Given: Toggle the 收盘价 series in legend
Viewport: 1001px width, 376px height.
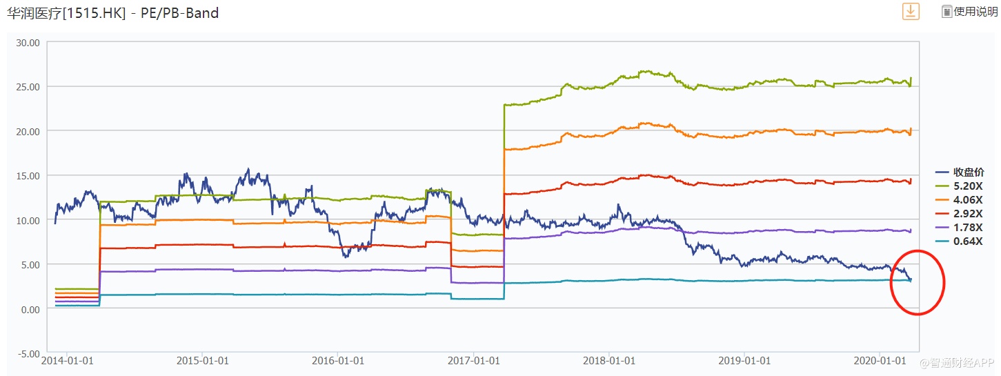Looking at the screenshot, I should (x=969, y=172).
